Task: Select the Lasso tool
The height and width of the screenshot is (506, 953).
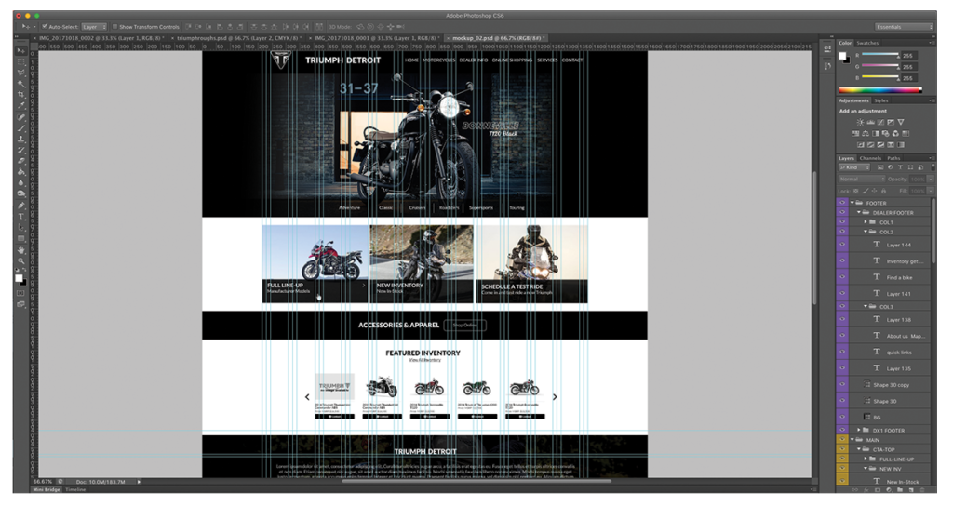Action: pos(21,73)
